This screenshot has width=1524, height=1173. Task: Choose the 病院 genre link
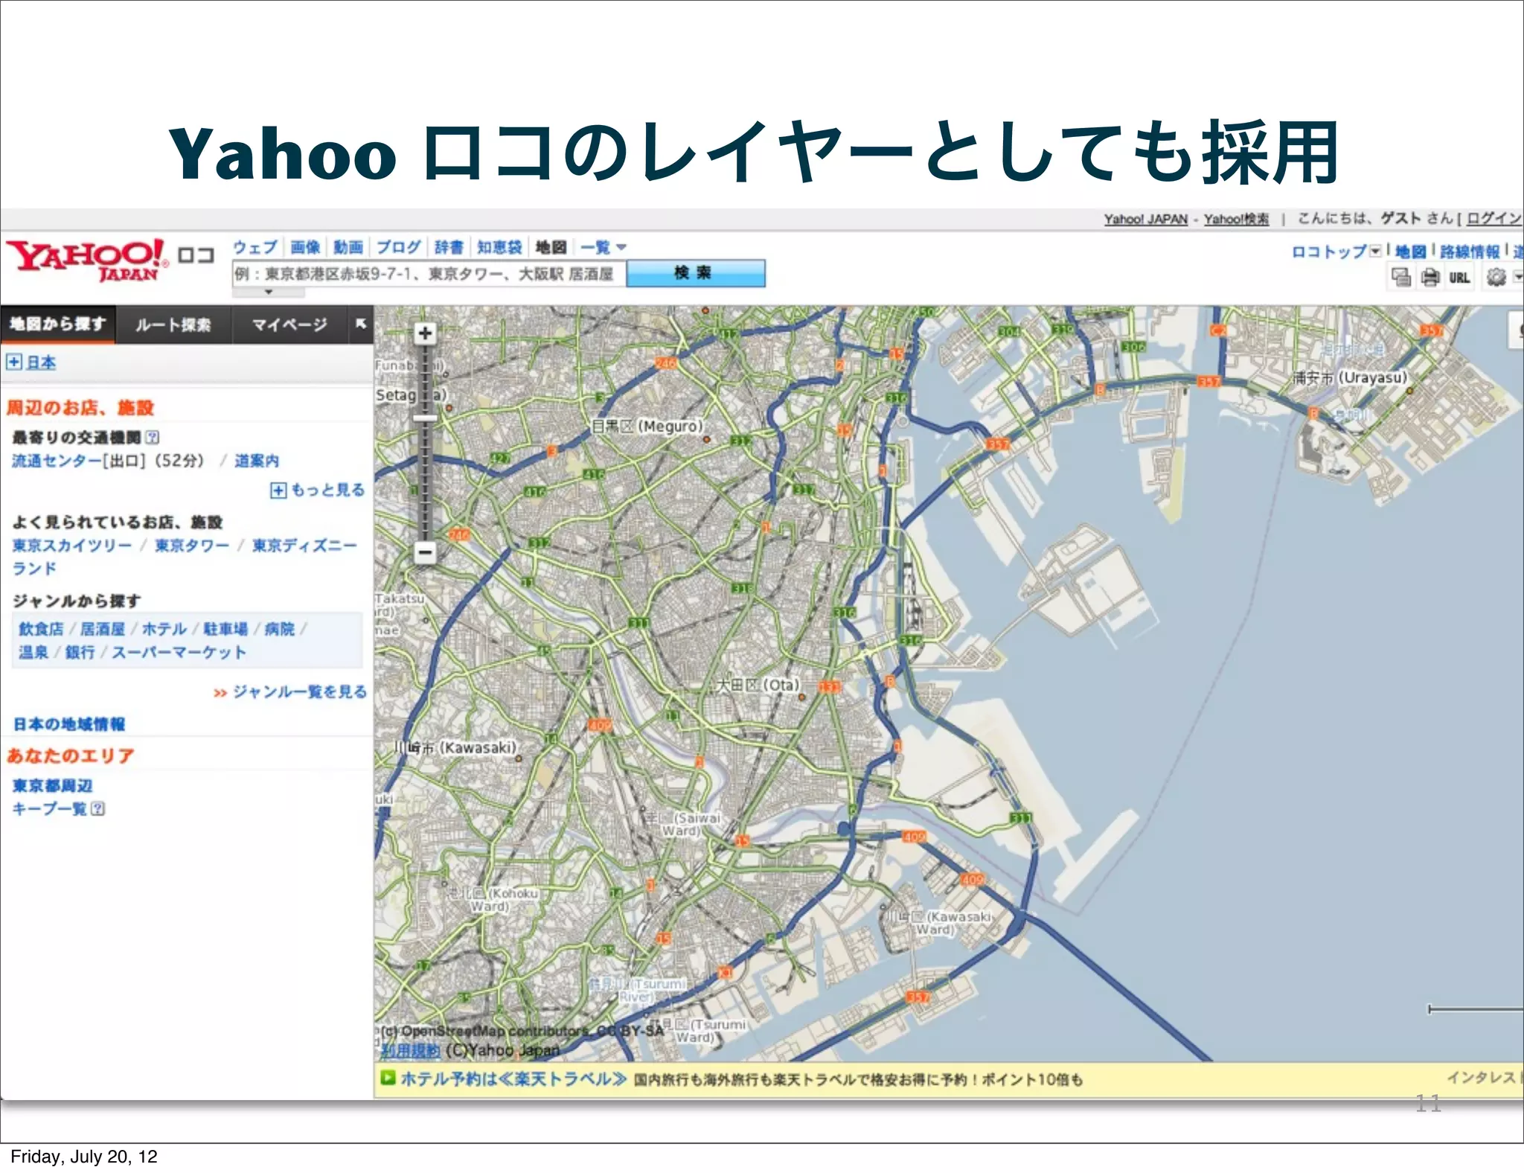click(279, 629)
